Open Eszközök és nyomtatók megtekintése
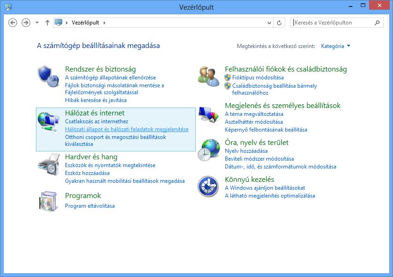This screenshot has height=277, width=393. pos(110,165)
